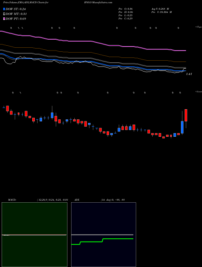Click the tall blue candlestick near the end
Image resolution: width=202 pixels, height=267 pixels.
coord(182,127)
